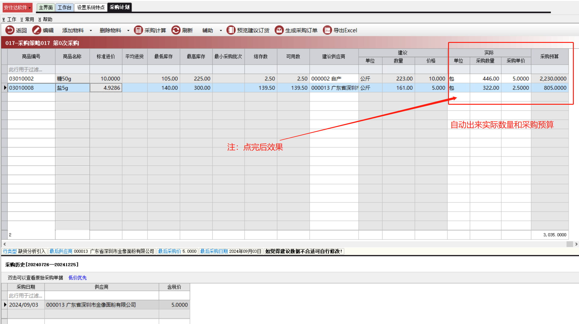Sort by the 标准进价 column header
This screenshot has height=324, width=579.
point(106,56)
